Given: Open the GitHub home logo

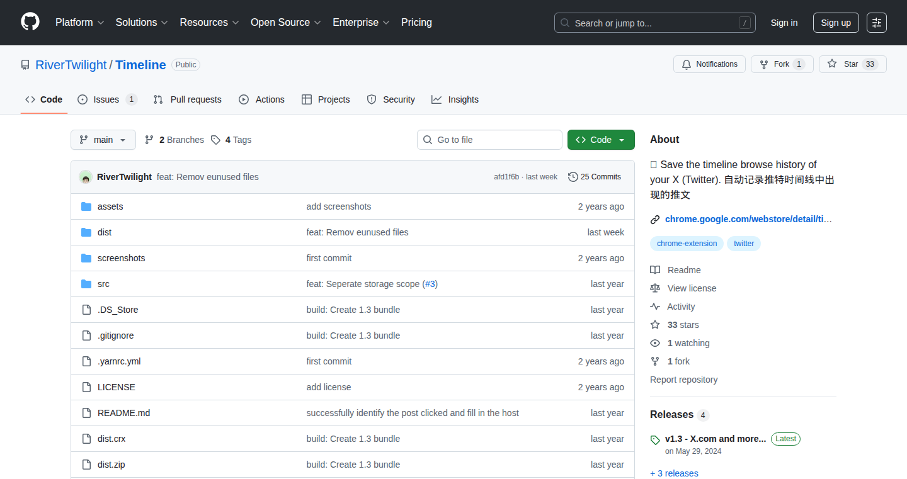Looking at the screenshot, I should pyautogui.click(x=30, y=22).
